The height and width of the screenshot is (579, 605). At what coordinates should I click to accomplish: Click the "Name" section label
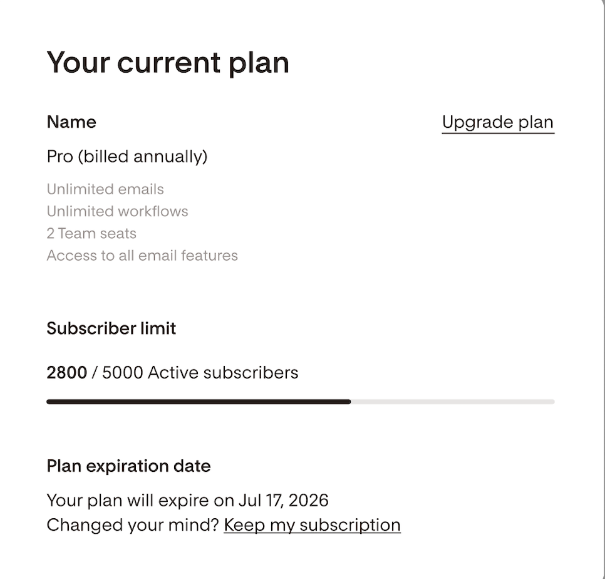71,122
